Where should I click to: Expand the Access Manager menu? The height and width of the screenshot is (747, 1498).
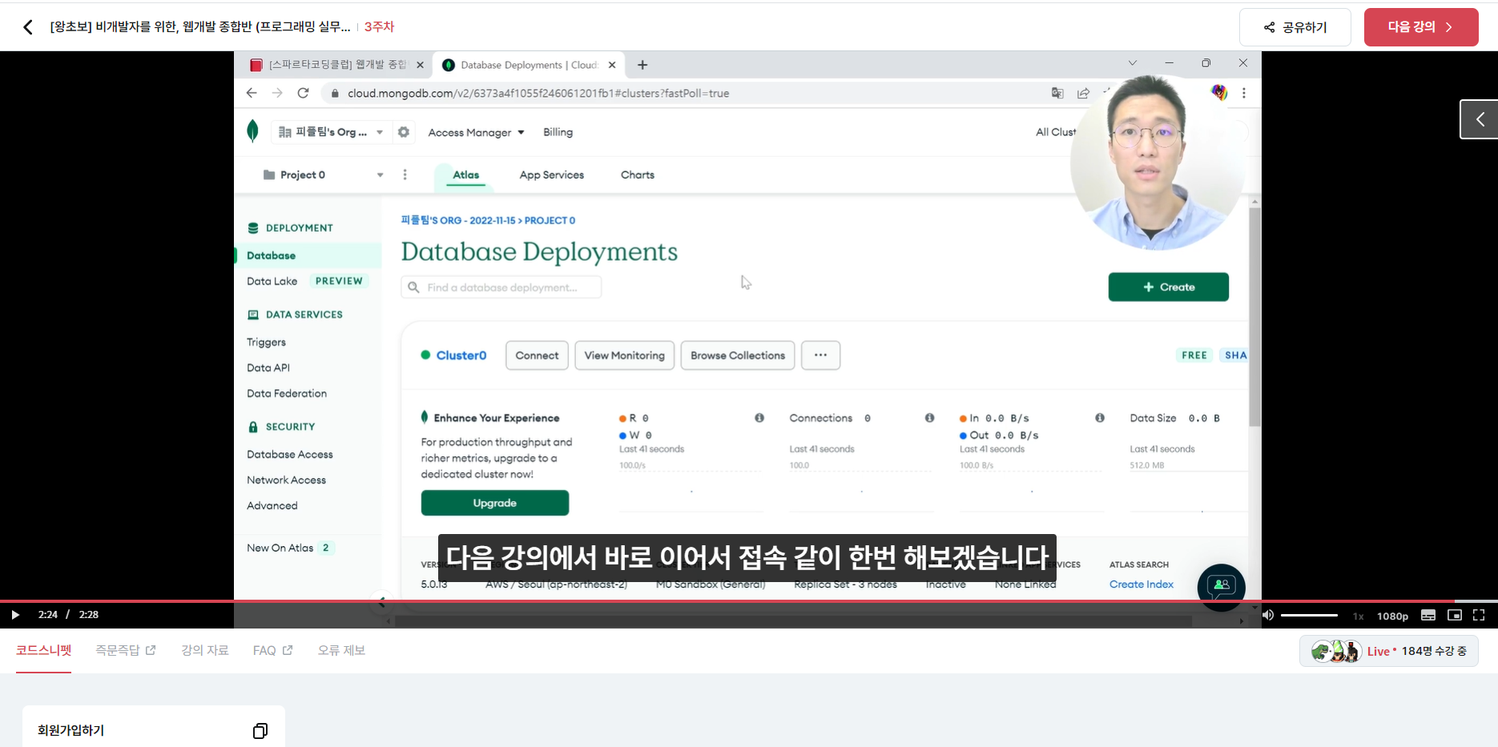pos(476,132)
